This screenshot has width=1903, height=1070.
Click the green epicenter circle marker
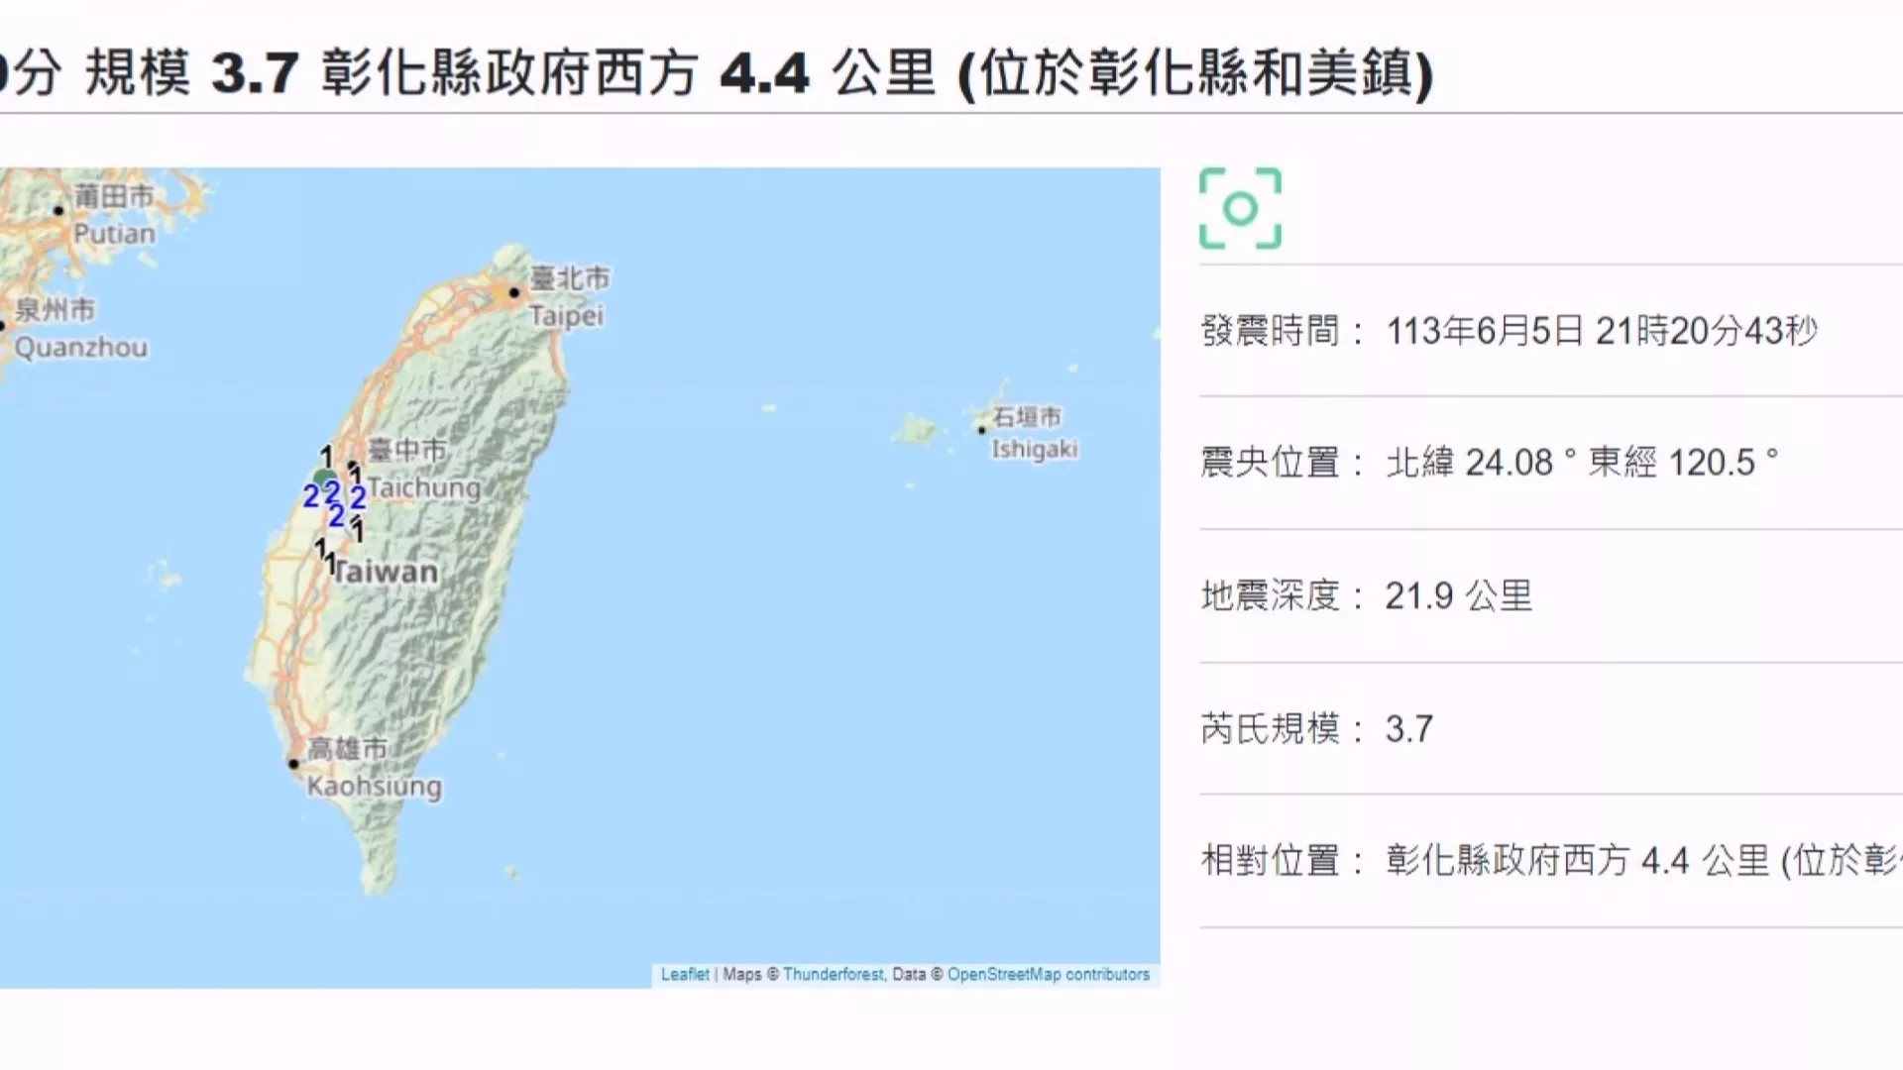click(x=323, y=478)
